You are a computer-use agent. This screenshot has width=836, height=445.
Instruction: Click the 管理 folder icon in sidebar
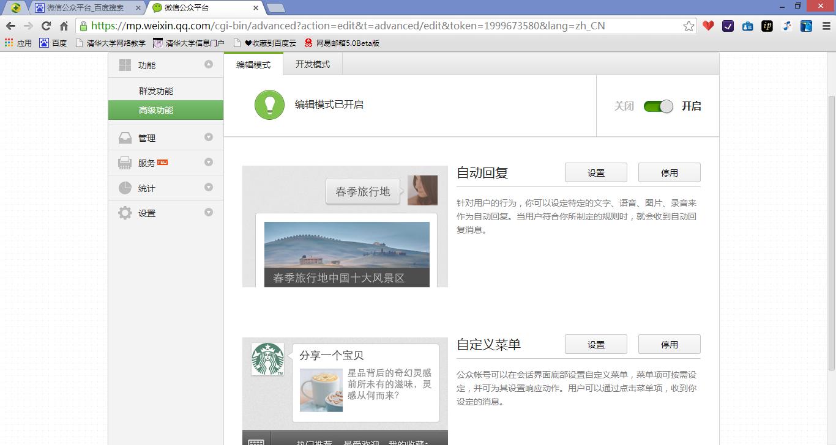pyautogui.click(x=125, y=137)
